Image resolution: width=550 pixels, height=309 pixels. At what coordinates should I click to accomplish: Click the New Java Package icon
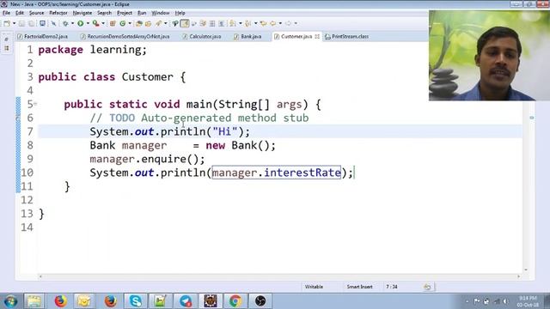click(113, 23)
